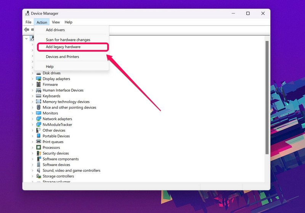Select the Portable Devices tree item

coord(56,136)
